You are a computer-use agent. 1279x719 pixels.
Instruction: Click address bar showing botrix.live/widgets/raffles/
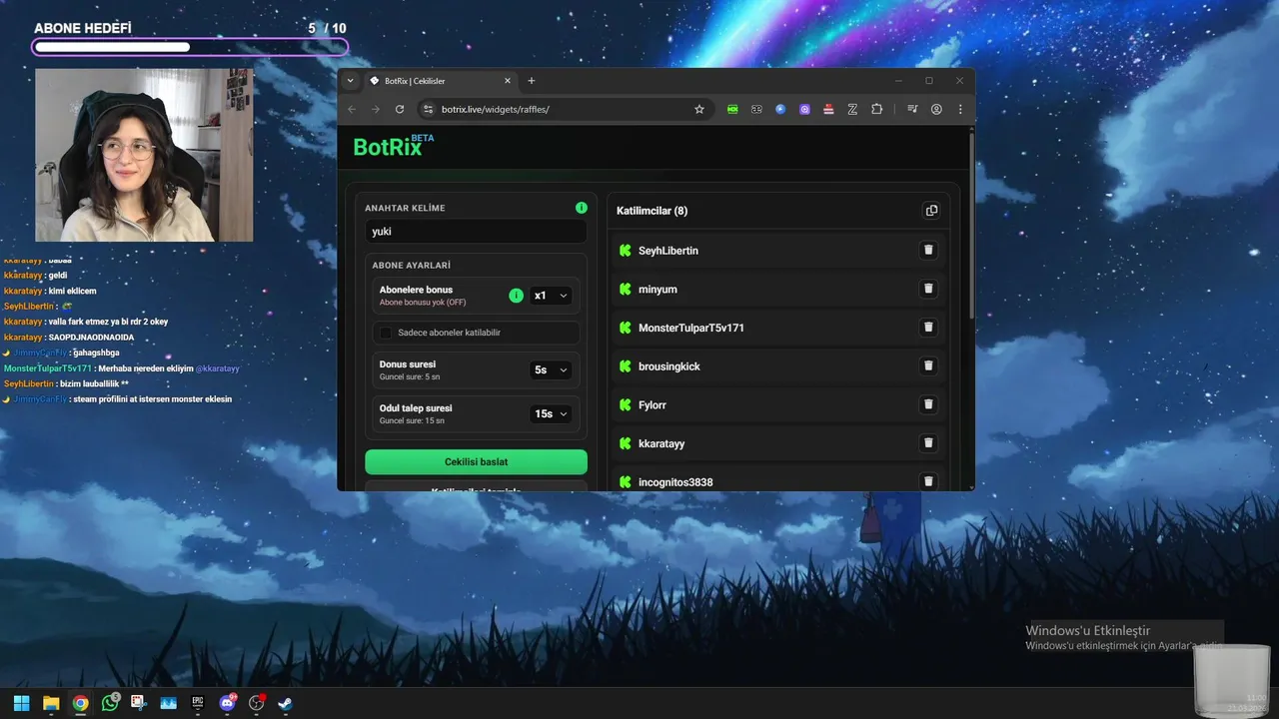click(565, 109)
